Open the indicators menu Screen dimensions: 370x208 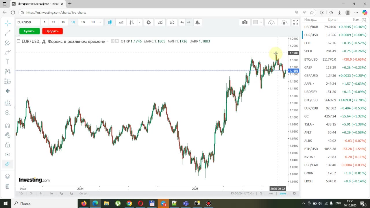click(160, 22)
